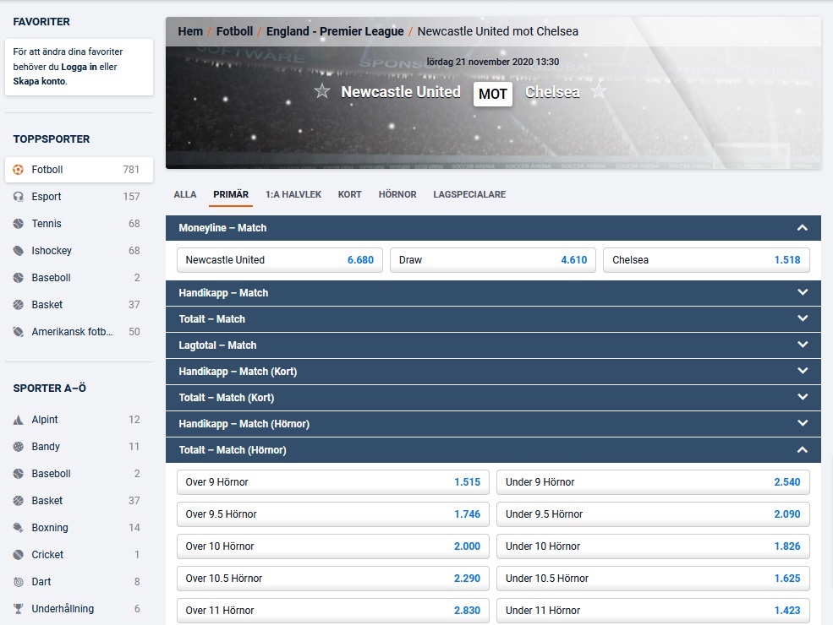Screen dimensions: 833x625
Task: Switch to the ALLA tab
Action: [185, 195]
